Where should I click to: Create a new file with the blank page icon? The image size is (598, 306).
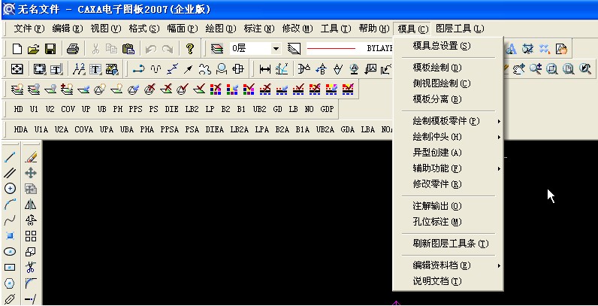(x=17, y=49)
